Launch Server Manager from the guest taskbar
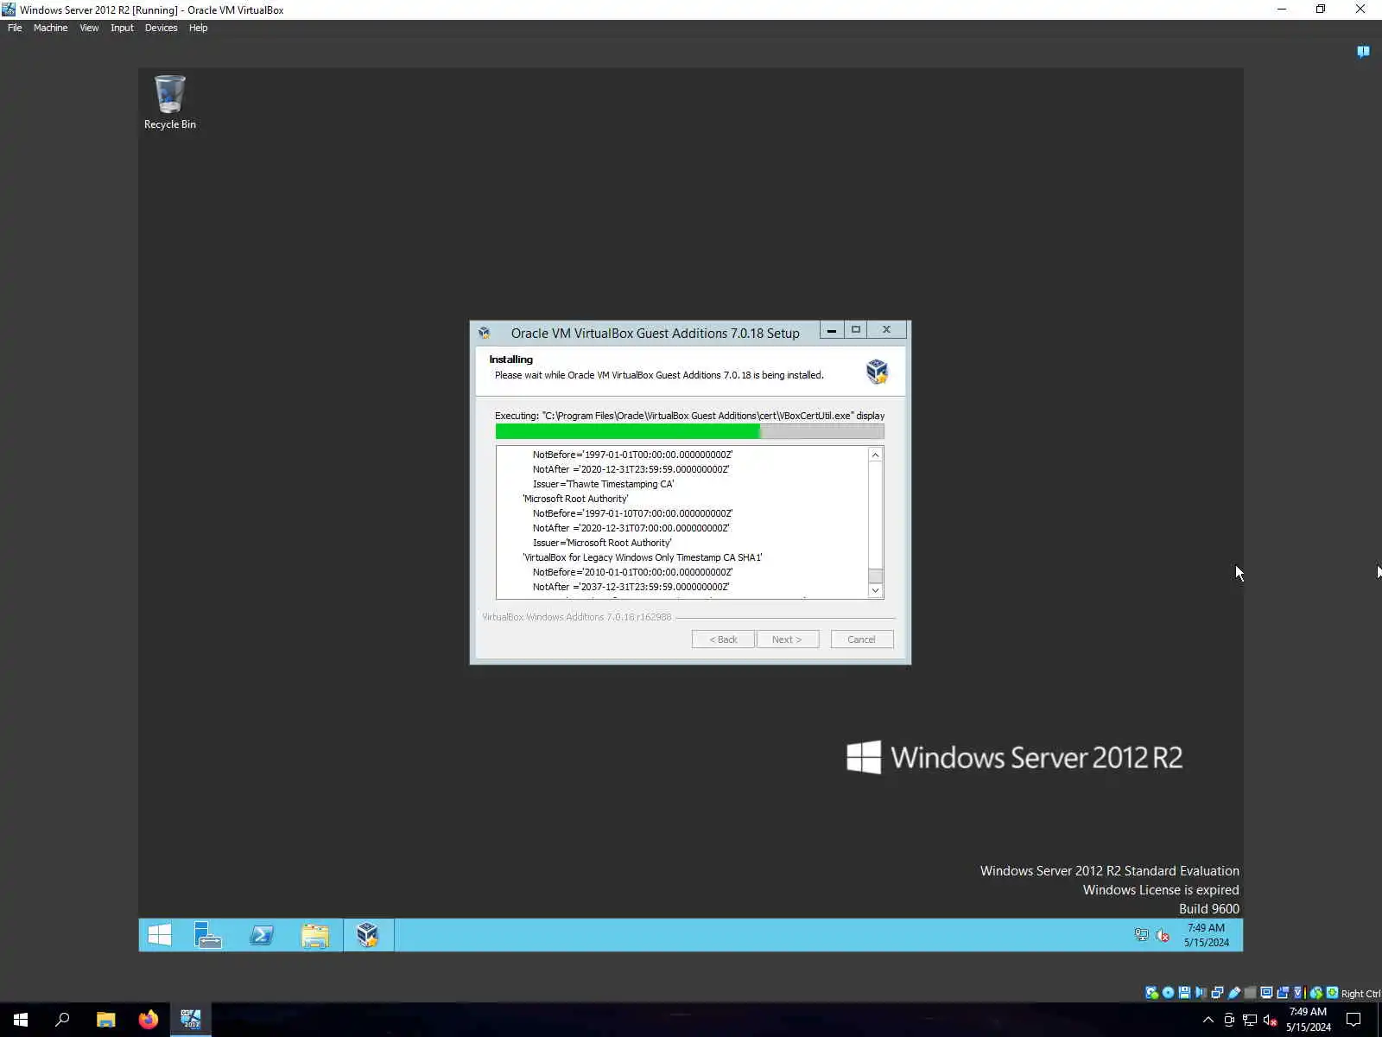Screen dimensions: 1382x1037 coord(208,935)
